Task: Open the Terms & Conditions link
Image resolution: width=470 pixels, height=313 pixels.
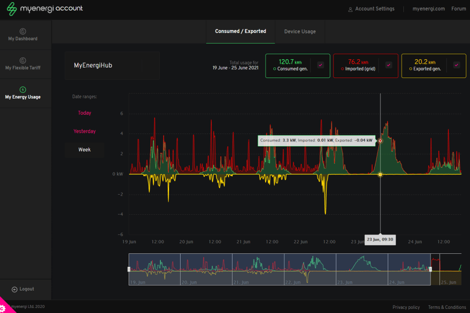Action: [x=447, y=307]
